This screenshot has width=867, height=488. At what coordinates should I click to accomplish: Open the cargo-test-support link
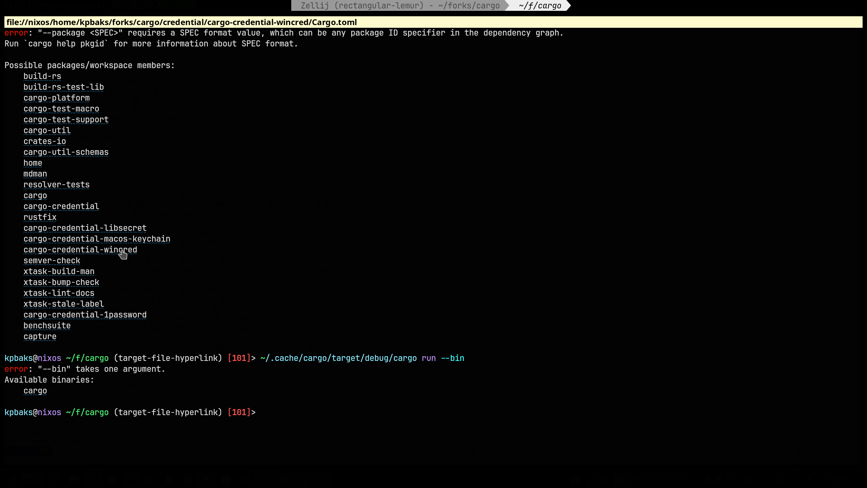[x=66, y=120]
